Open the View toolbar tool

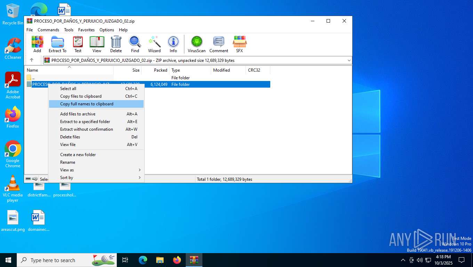[x=97, y=44]
